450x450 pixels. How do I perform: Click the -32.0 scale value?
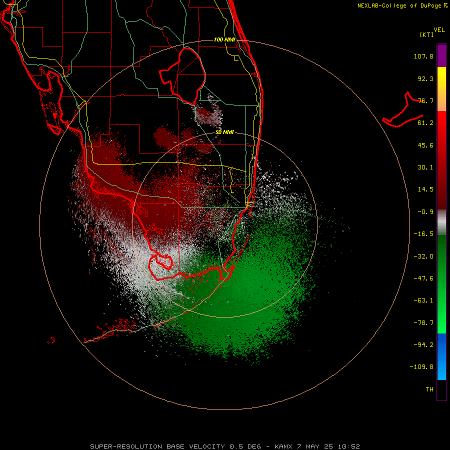click(423, 256)
